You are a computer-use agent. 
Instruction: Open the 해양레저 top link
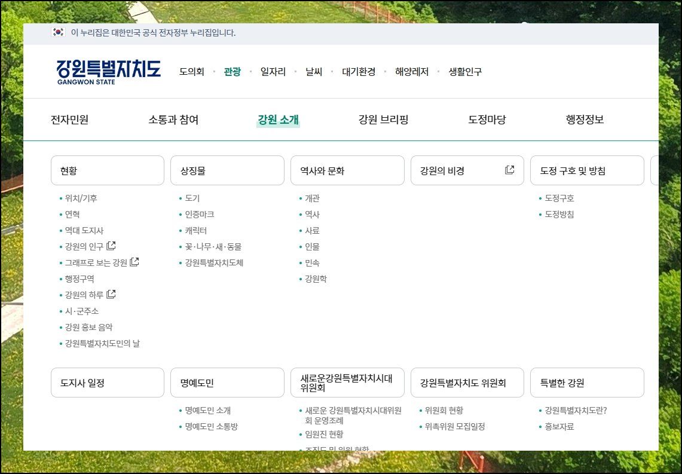click(412, 72)
